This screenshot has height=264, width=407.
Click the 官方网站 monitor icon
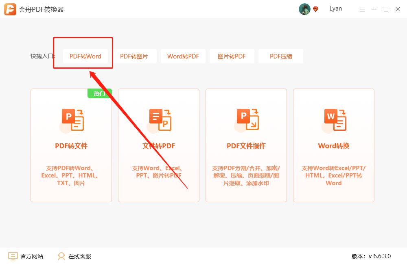tap(13, 256)
